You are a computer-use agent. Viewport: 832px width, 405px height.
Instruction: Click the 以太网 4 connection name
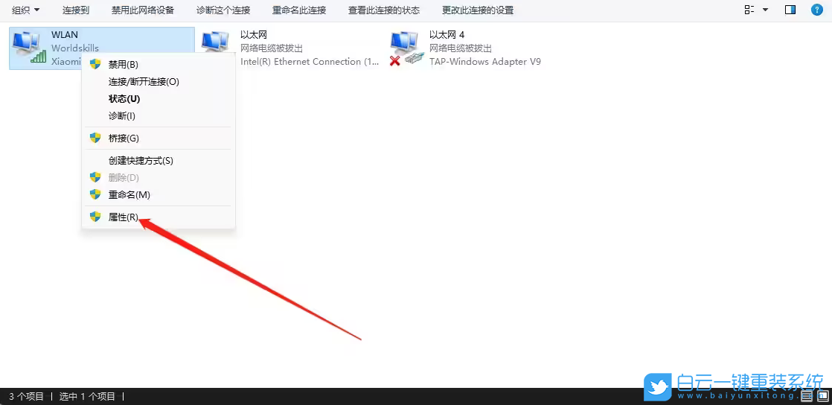coord(447,35)
